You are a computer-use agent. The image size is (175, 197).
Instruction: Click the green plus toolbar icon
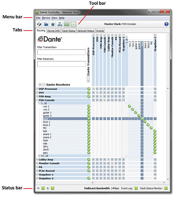coord(74,24)
